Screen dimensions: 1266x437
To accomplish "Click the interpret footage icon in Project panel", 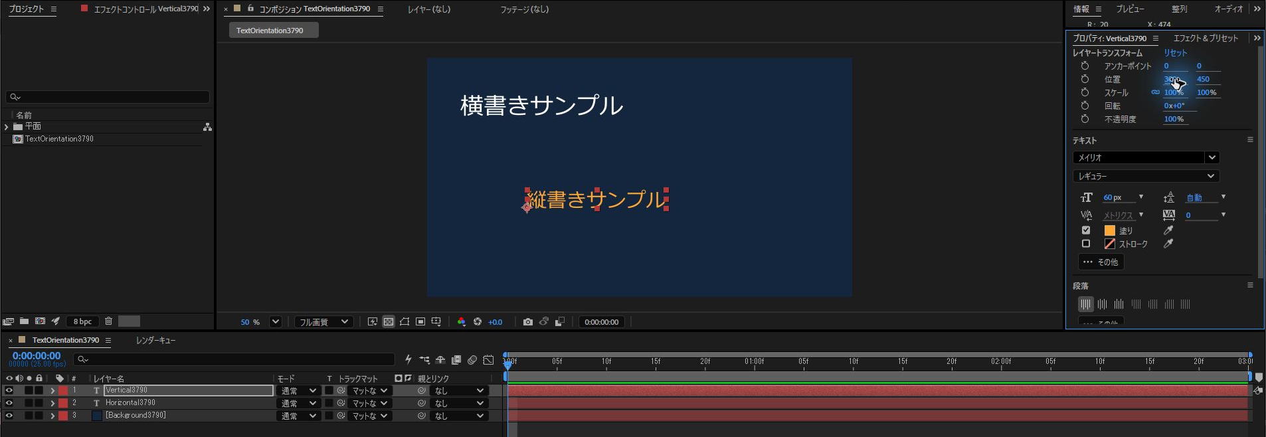I will [8, 321].
